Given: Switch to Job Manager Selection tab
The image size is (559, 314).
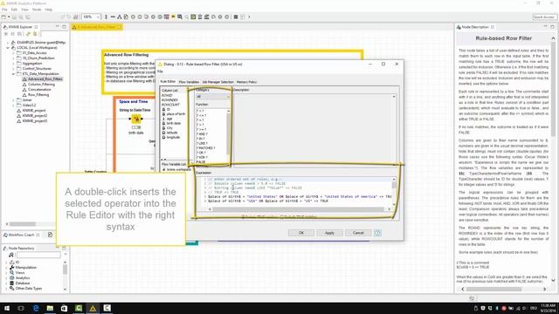Looking at the screenshot, I should coord(217,82).
